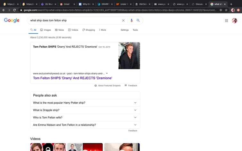Bookmark this page with the star icon
Screen dimensions: 242x151
point(226,10)
